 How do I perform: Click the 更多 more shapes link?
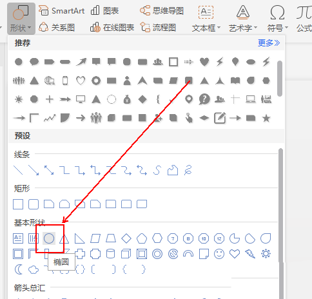(x=269, y=43)
